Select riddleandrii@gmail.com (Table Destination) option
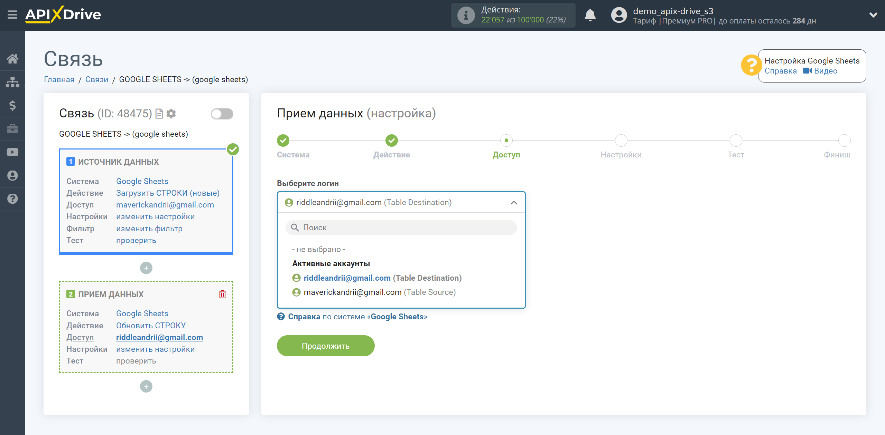This screenshot has width=885, height=435. coord(377,278)
